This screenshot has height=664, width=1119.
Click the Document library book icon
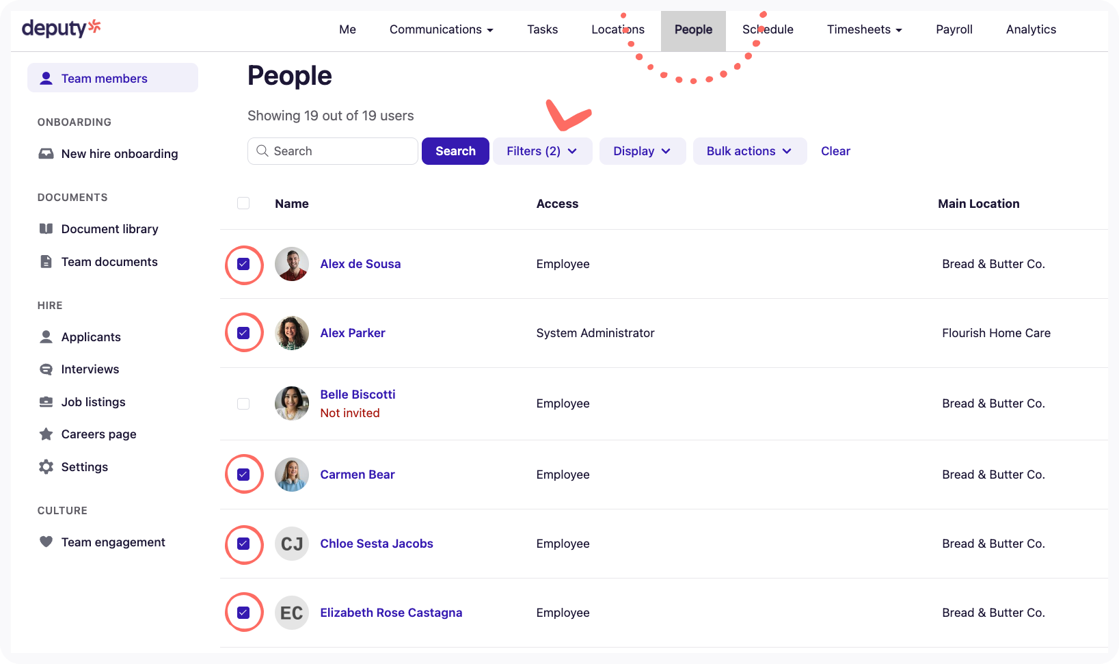(x=46, y=229)
